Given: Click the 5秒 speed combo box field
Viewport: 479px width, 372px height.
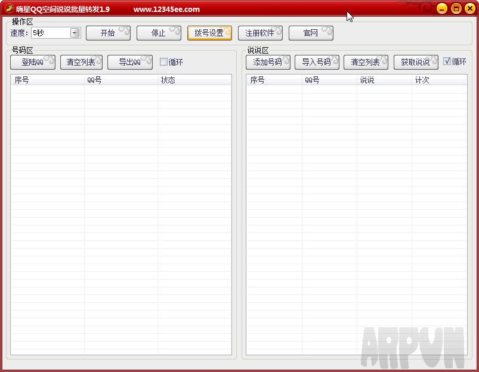Looking at the screenshot, I should [x=56, y=33].
